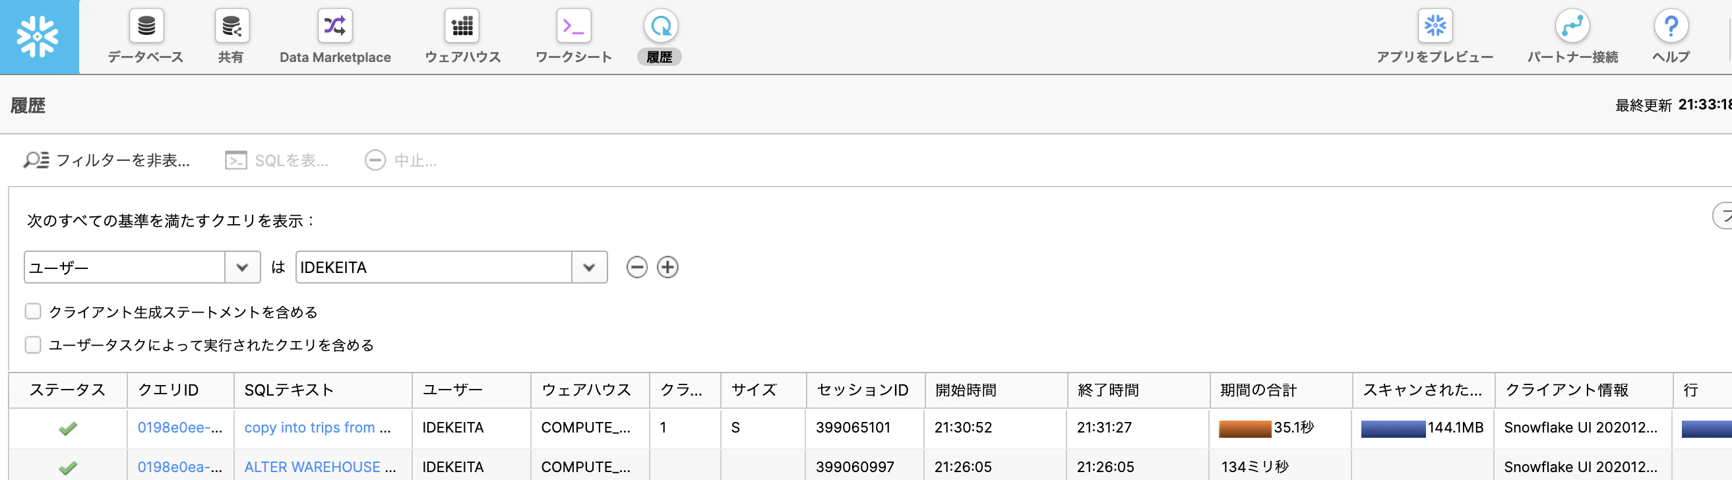
Task: Click the 134ミリ秒 duration cell
Action: (x=1254, y=467)
